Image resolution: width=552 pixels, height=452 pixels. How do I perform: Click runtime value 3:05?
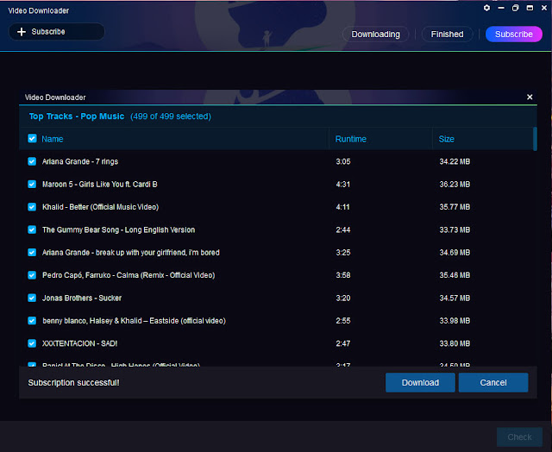click(343, 161)
